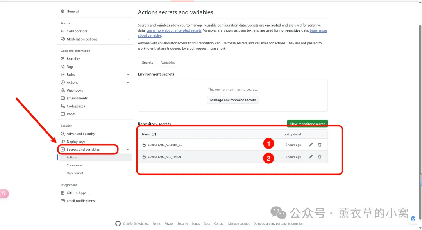Sort secrets by Name arrow icon
This screenshot has width=422, height=230.
click(154, 134)
